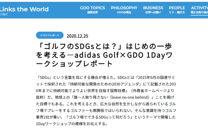Viewport: 208px width, 128px height.
Task: Select the PHILOSOPHY navigation item
Action: tap(124, 8)
